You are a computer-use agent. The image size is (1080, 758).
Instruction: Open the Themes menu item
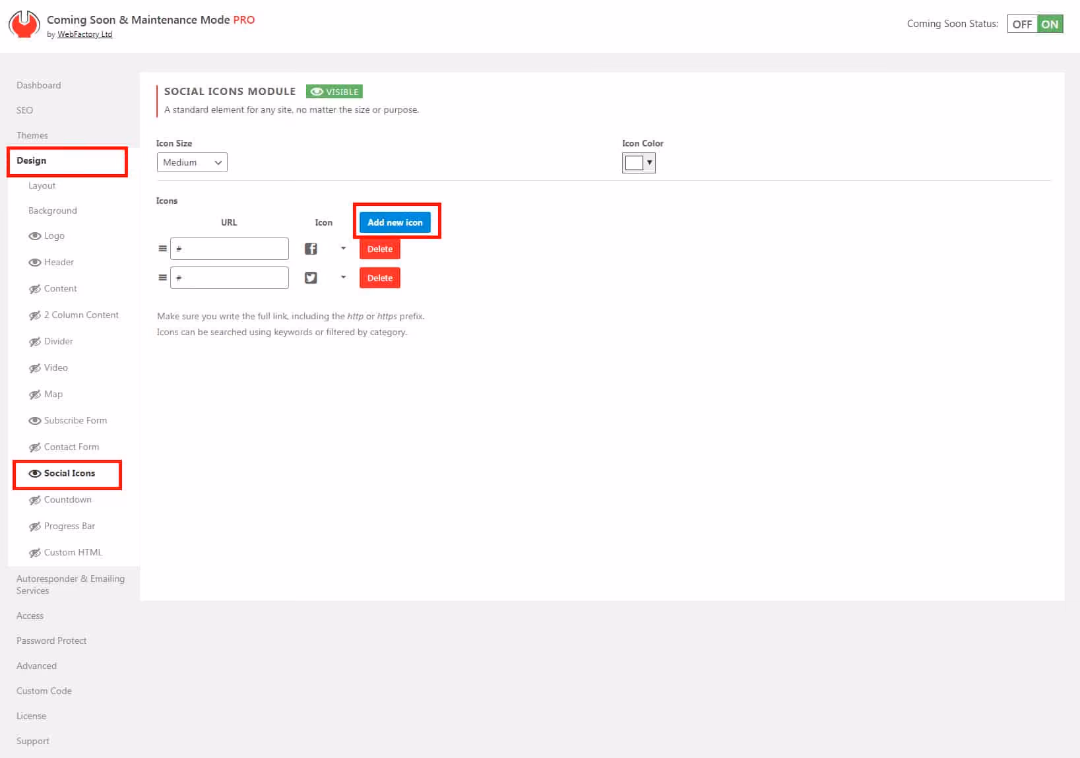(32, 135)
